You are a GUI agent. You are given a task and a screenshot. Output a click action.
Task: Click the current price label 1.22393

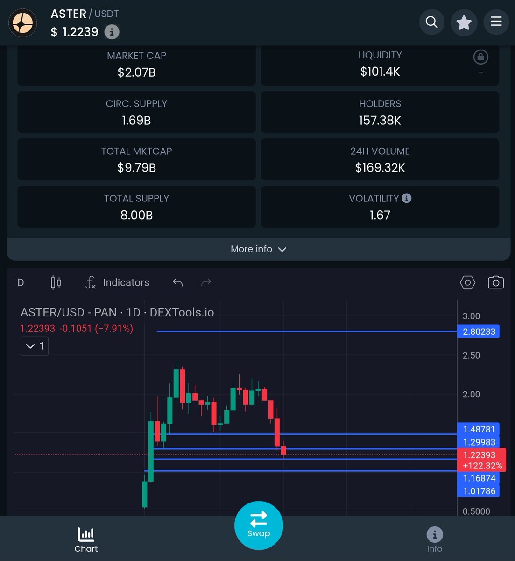481,460
